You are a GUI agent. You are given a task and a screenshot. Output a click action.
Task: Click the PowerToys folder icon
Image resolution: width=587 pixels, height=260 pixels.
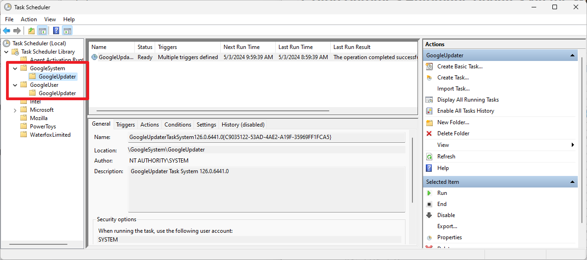[24, 127]
